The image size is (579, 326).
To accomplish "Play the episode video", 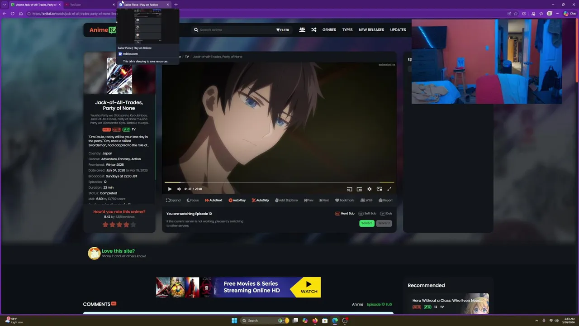I will (170, 189).
